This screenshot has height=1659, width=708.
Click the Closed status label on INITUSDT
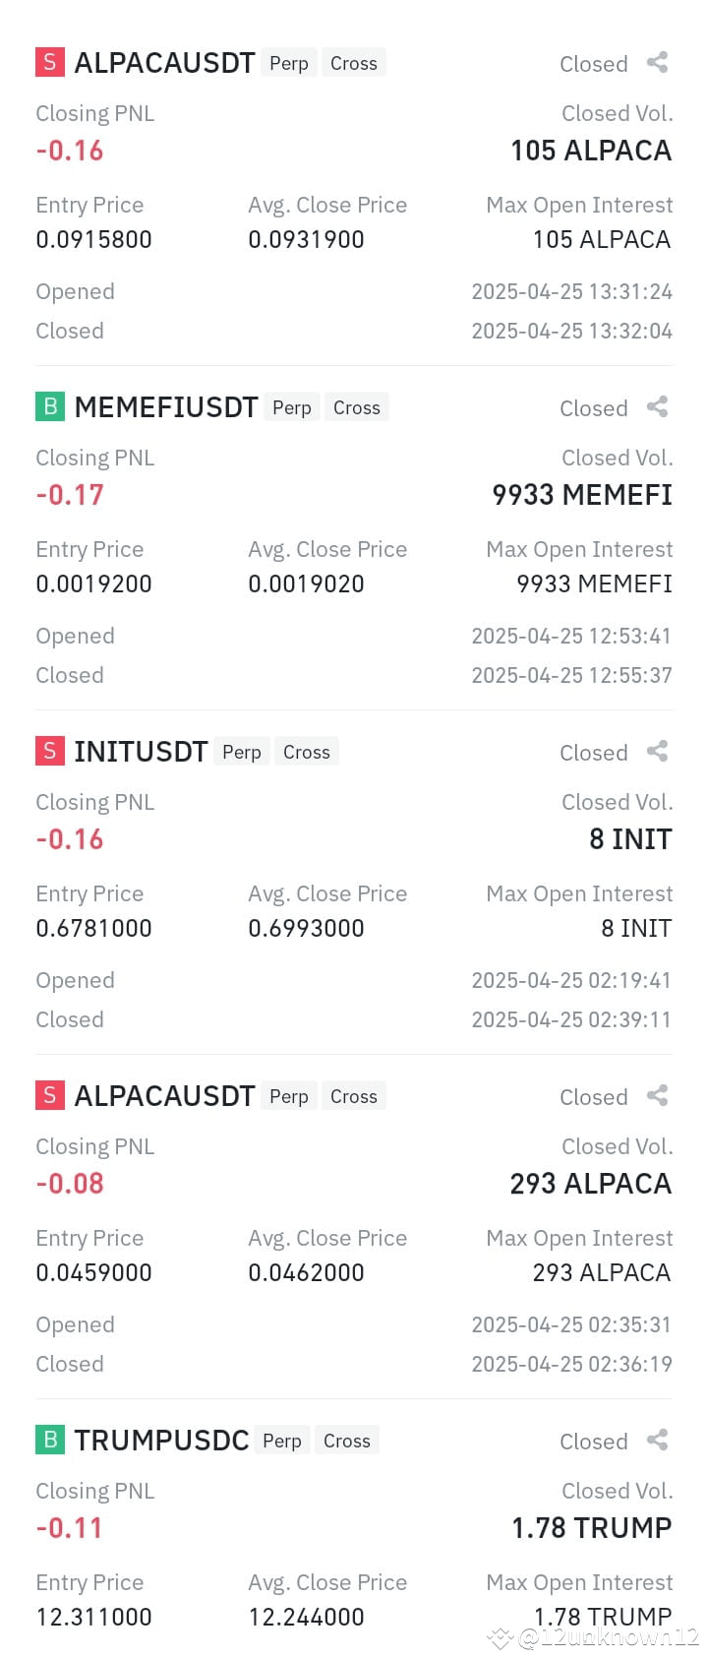[594, 753]
